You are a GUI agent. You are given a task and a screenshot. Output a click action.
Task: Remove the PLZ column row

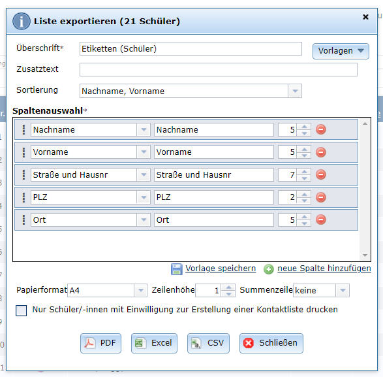point(321,197)
